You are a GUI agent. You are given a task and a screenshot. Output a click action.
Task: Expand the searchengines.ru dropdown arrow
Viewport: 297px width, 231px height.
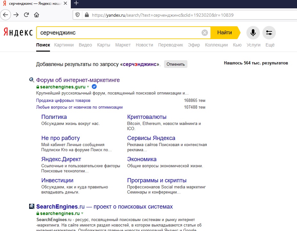tap(82, 213)
